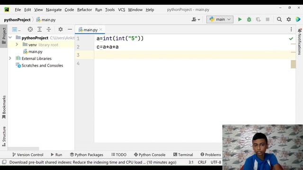Change UTF-8 file encoding in status bar
Screen dimensions: 303x170
pos(216,162)
